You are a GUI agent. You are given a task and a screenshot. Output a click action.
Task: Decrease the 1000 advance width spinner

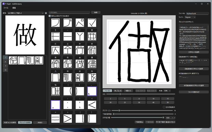click(x=174, y=118)
